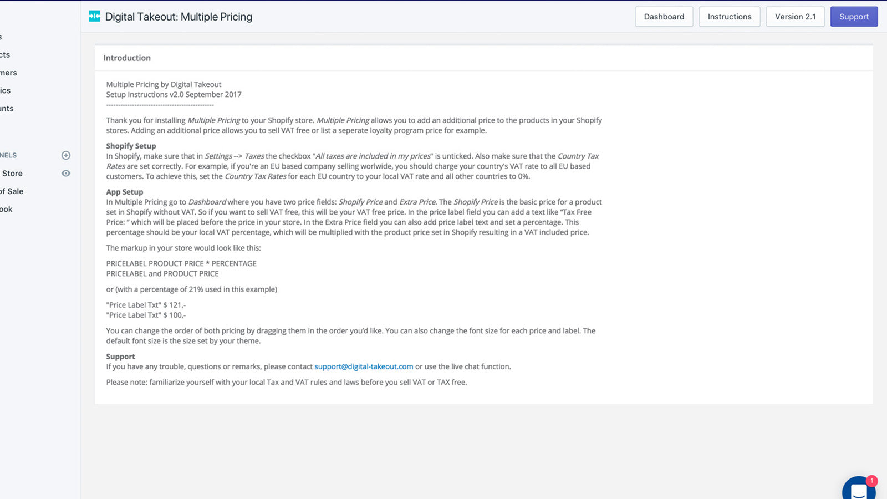Open Online Store in the sidebar
This screenshot has height=499, width=887.
pyautogui.click(x=12, y=174)
